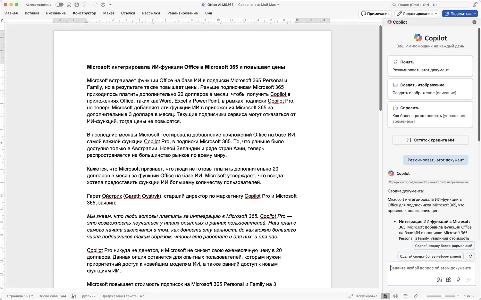Open the Home icon in title bar
Screen dimensions: 481x300
[x=69, y=5]
